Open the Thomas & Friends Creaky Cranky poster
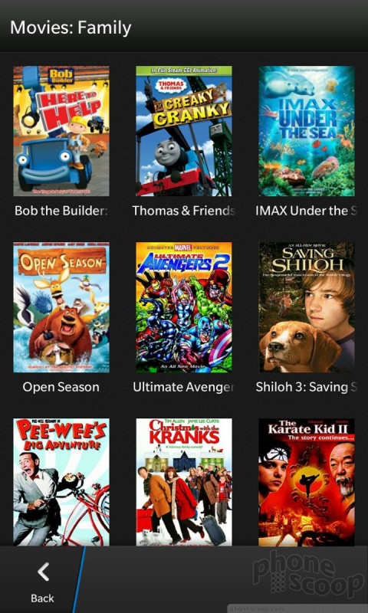This screenshot has height=613, width=368. pos(184,131)
